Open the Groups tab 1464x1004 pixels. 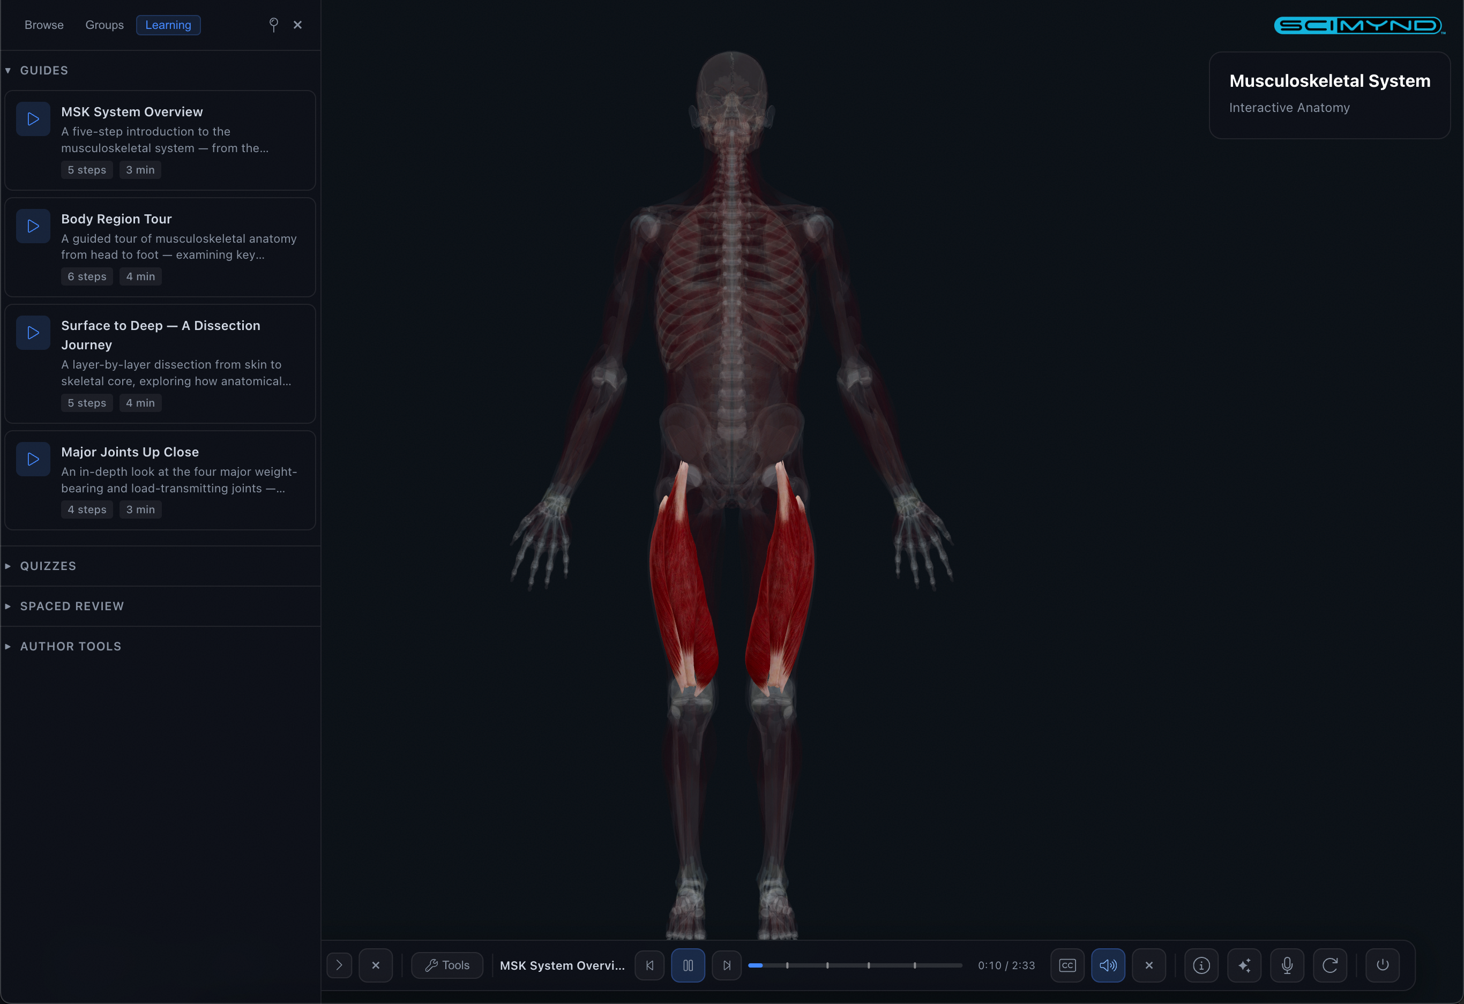104,25
